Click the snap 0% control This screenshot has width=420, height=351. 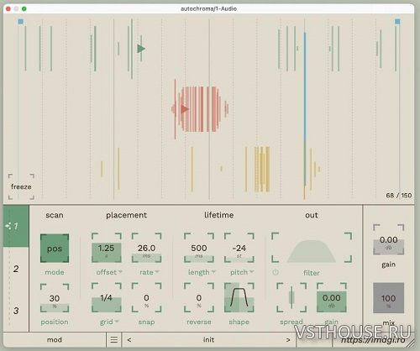point(146,298)
